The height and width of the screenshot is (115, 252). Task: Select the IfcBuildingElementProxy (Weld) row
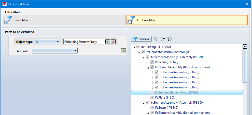pyautogui.click(x=187, y=92)
